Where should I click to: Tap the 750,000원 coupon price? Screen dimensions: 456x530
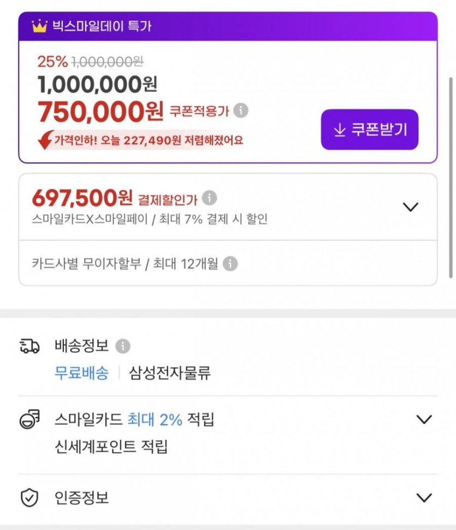point(100,112)
